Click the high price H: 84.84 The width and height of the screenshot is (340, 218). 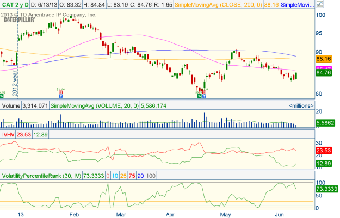(94, 4)
